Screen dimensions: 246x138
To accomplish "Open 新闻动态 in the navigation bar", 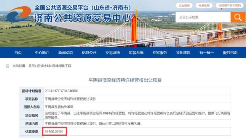I will (66, 53).
